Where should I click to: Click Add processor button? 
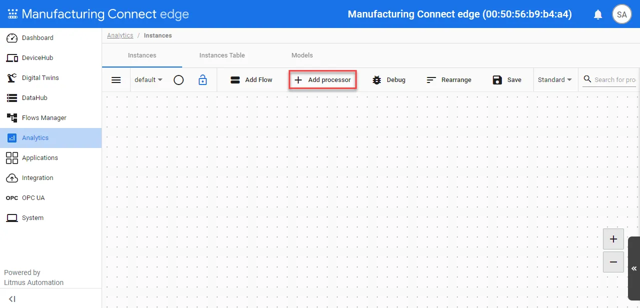[323, 80]
